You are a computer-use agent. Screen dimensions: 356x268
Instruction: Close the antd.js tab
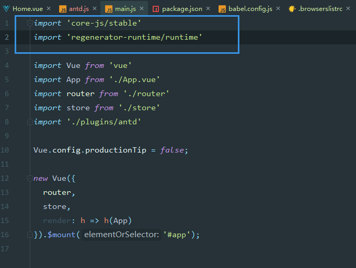95,8
